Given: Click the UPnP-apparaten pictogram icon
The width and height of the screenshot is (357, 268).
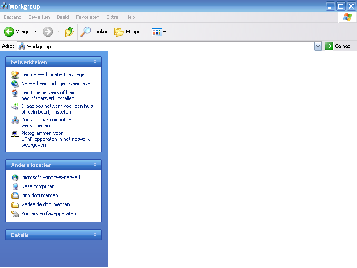Looking at the screenshot, I should point(15,134).
